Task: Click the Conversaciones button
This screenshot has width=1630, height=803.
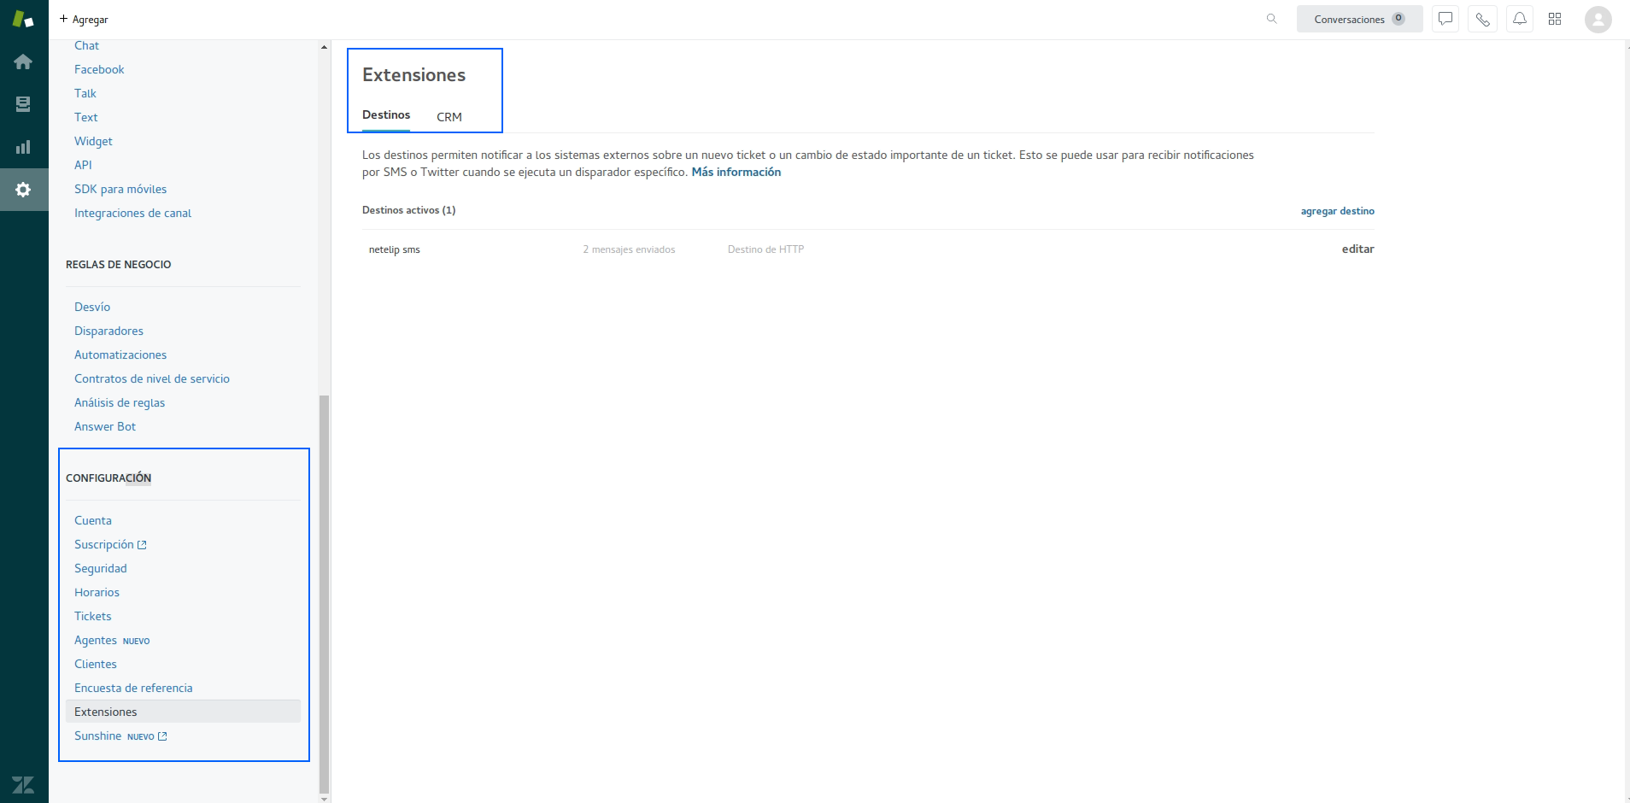Action: coord(1359,19)
